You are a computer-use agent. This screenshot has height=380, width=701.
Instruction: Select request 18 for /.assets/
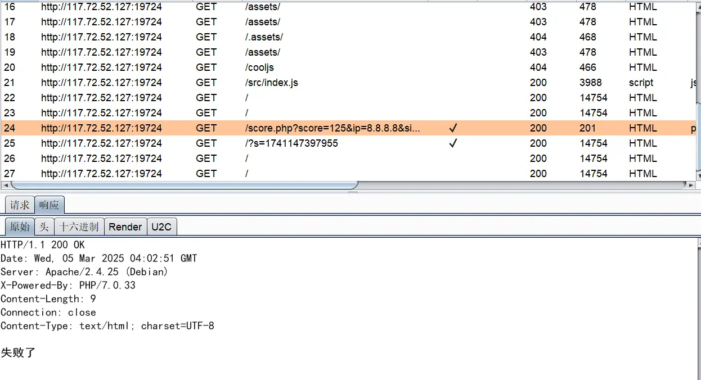tap(264, 37)
